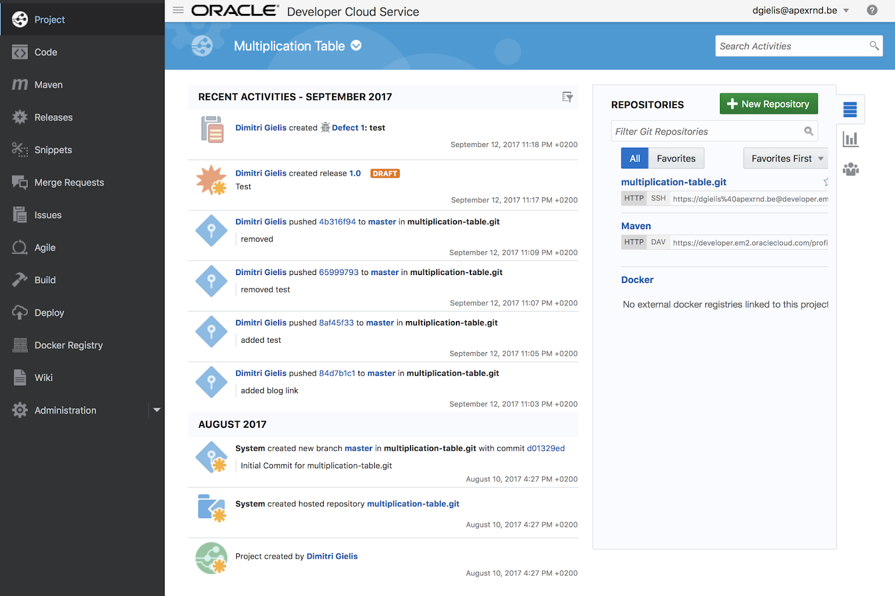The width and height of the screenshot is (895, 596).
Task: Switch to the DAV tab under Maven
Action: [x=658, y=242]
